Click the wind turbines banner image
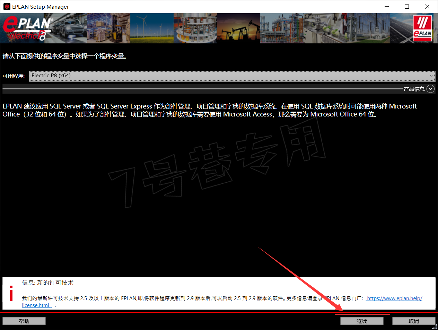438x330 pixels. pos(152,28)
